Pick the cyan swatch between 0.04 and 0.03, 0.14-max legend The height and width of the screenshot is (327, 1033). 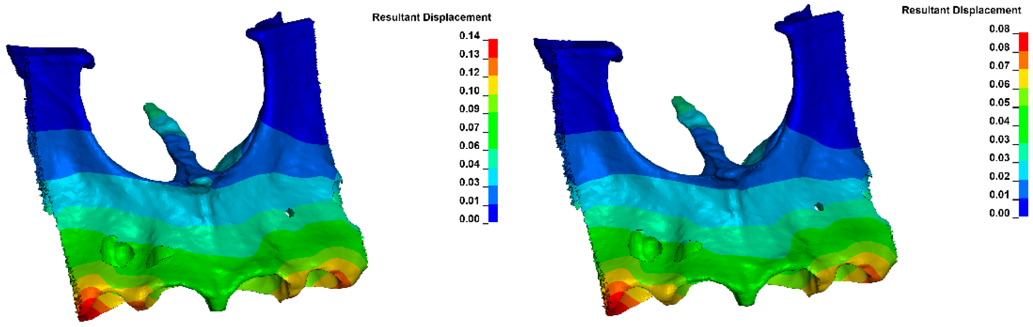[493, 177]
